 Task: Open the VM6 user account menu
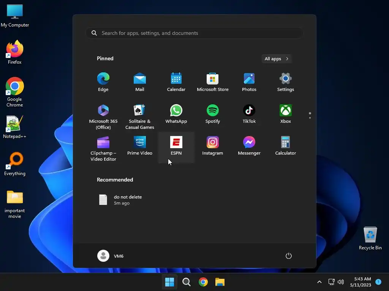click(111, 256)
